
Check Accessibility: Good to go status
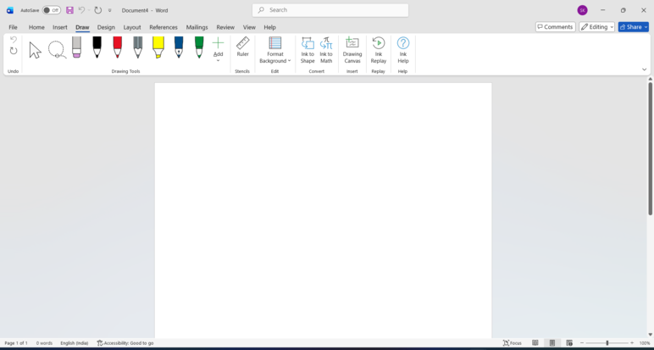point(125,343)
